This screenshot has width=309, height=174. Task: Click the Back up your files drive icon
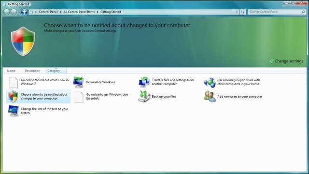[x=144, y=97]
